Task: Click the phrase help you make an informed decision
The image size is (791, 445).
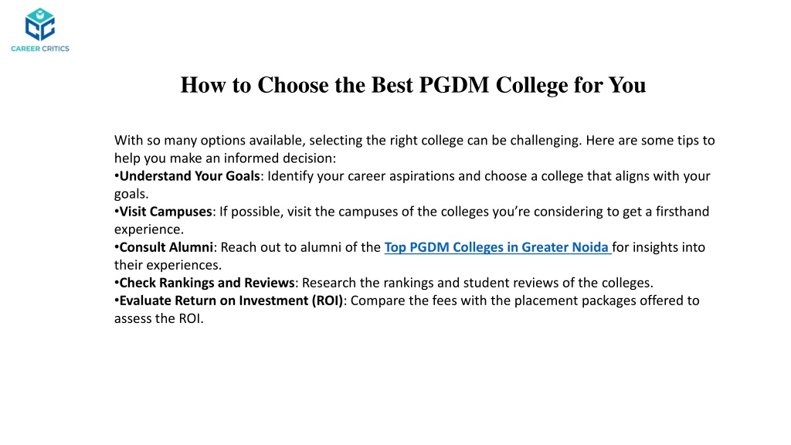Action: [225, 158]
